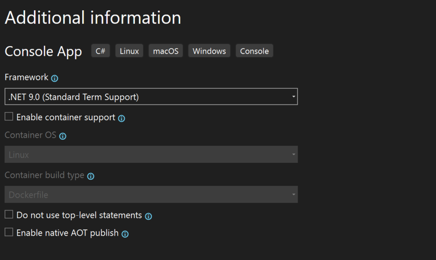Click the Framework field label text
The image size is (436, 260).
coord(26,77)
